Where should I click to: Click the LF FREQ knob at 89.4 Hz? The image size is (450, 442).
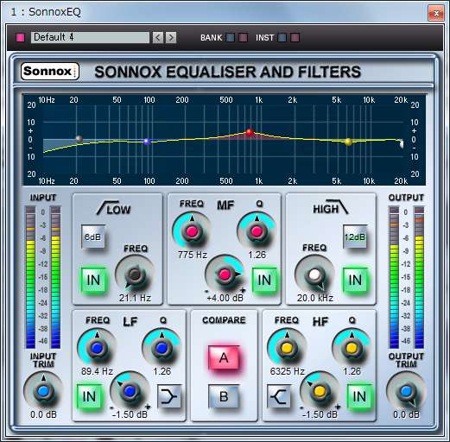pos(97,348)
